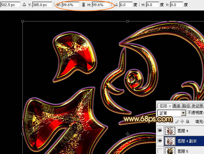Screen dimensions: 204x154
Task: Click the rotation angle field showing 0.0
Action: [x=126, y=5]
